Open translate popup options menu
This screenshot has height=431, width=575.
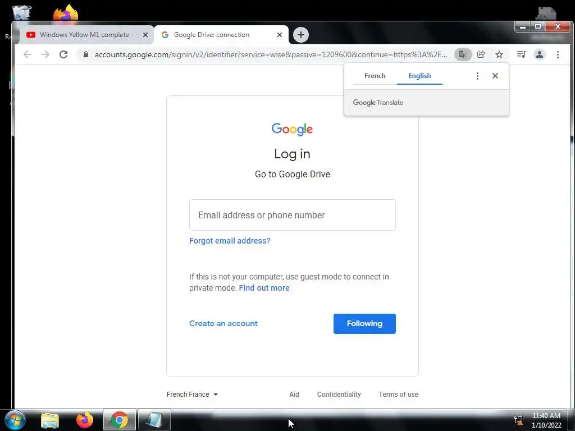[477, 76]
